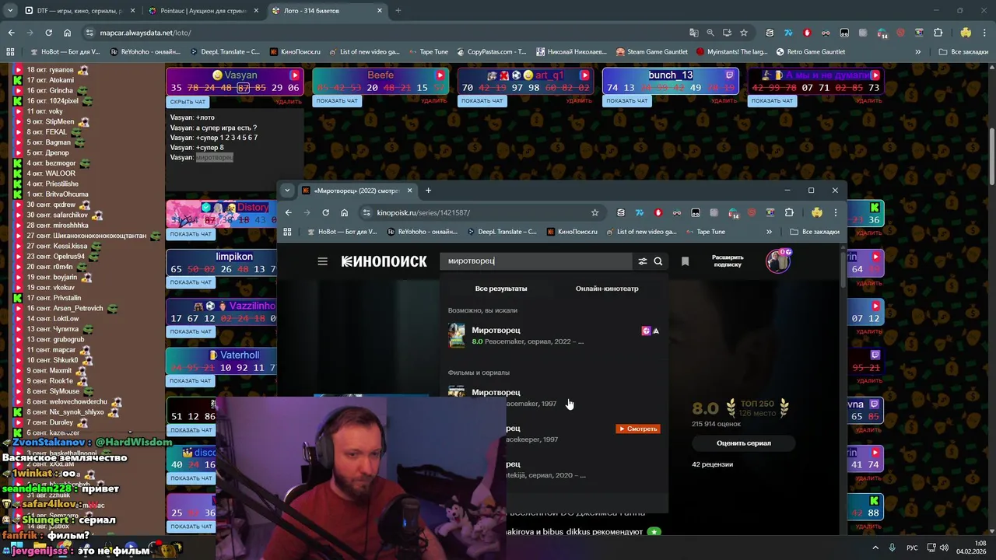This screenshot has width=996, height=560.
Task: Click the Kinopoisk logo
Action: pos(384,261)
